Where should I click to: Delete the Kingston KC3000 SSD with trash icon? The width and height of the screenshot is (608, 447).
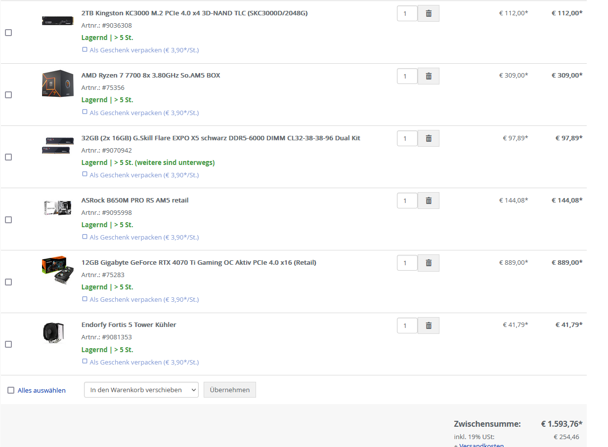click(x=429, y=13)
